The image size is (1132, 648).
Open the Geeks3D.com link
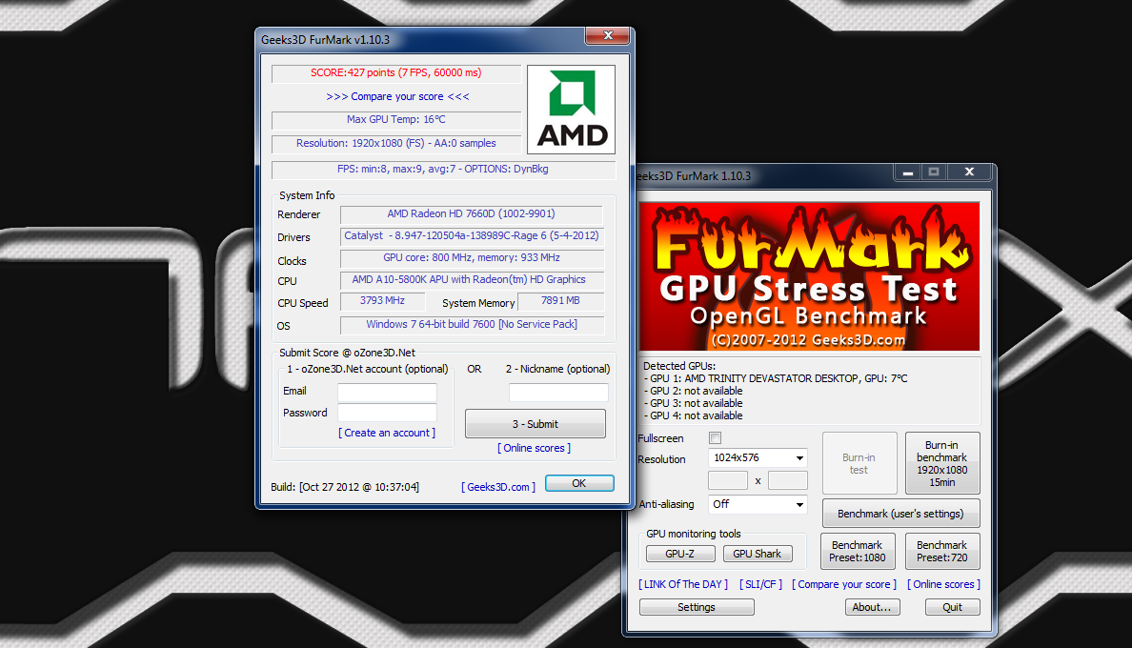click(x=498, y=487)
